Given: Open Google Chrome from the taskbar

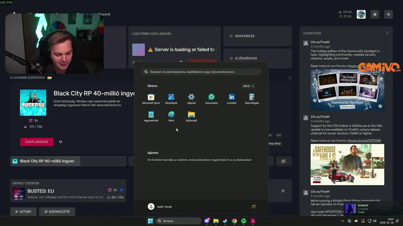Looking at the screenshot, I should 234,221.
